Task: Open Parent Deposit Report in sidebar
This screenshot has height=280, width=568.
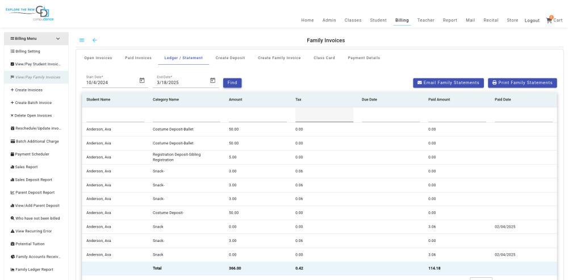Action: [31, 193]
